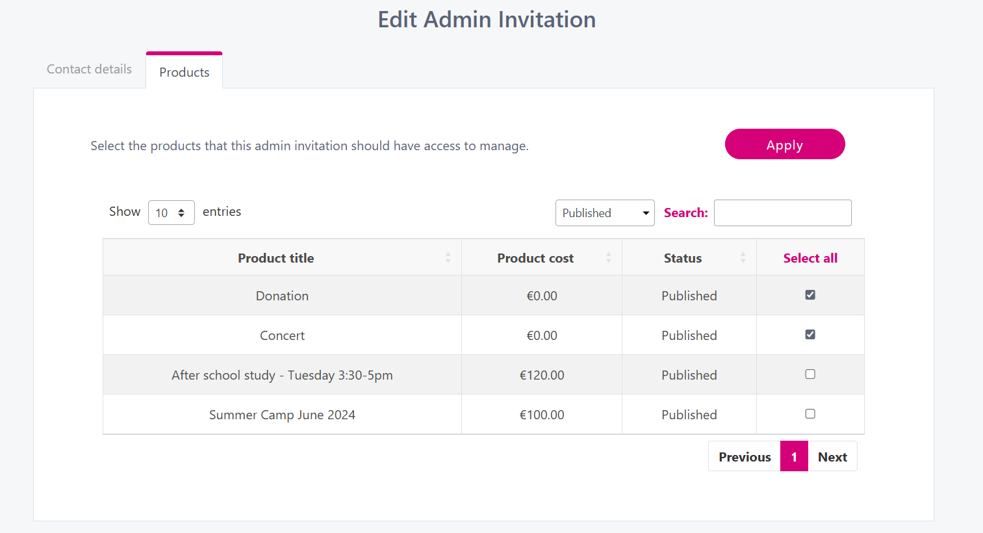Select page 1 in pagination
Screen dimensions: 983x533
(794, 457)
